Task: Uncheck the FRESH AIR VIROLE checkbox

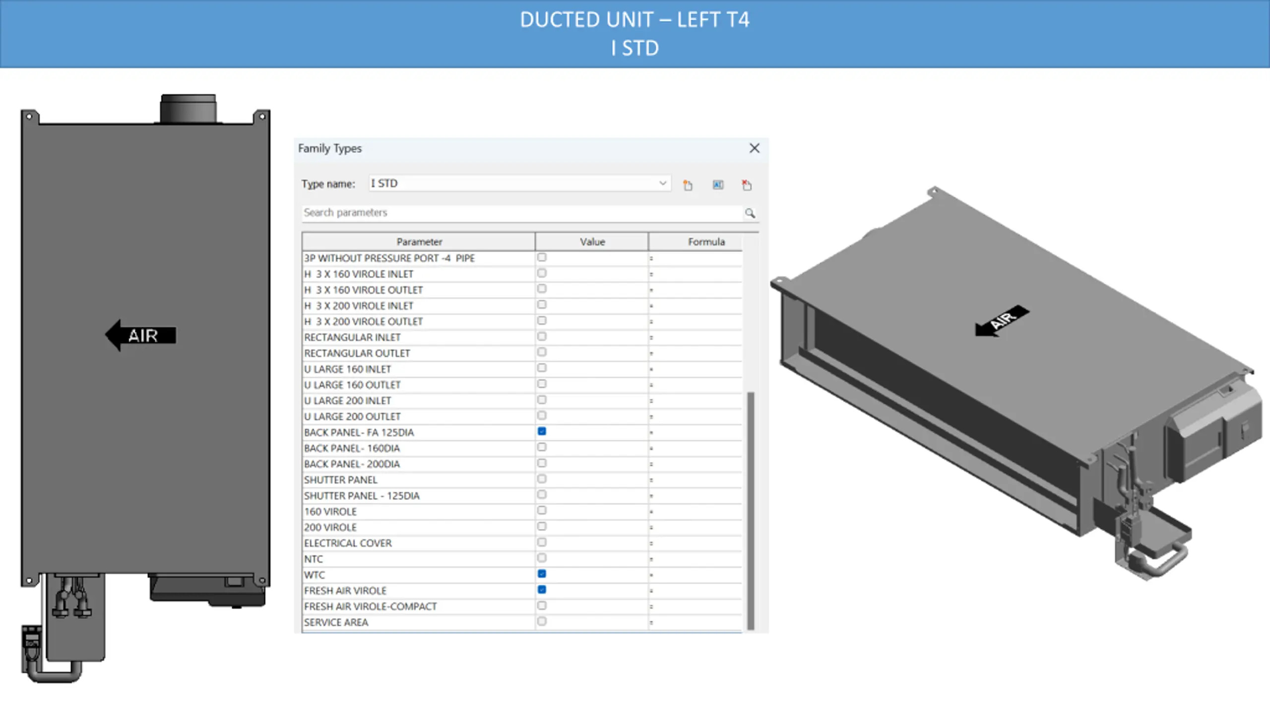Action: (542, 590)
